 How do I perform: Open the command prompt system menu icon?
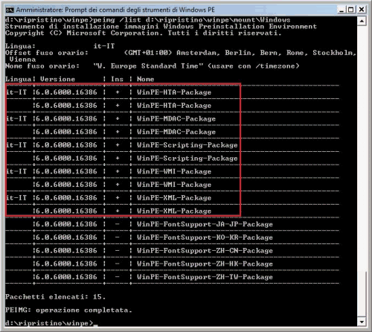(10, 10)
